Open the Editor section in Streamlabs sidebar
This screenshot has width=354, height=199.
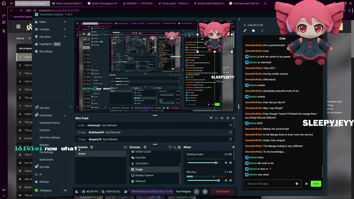(x=43, y=22)
